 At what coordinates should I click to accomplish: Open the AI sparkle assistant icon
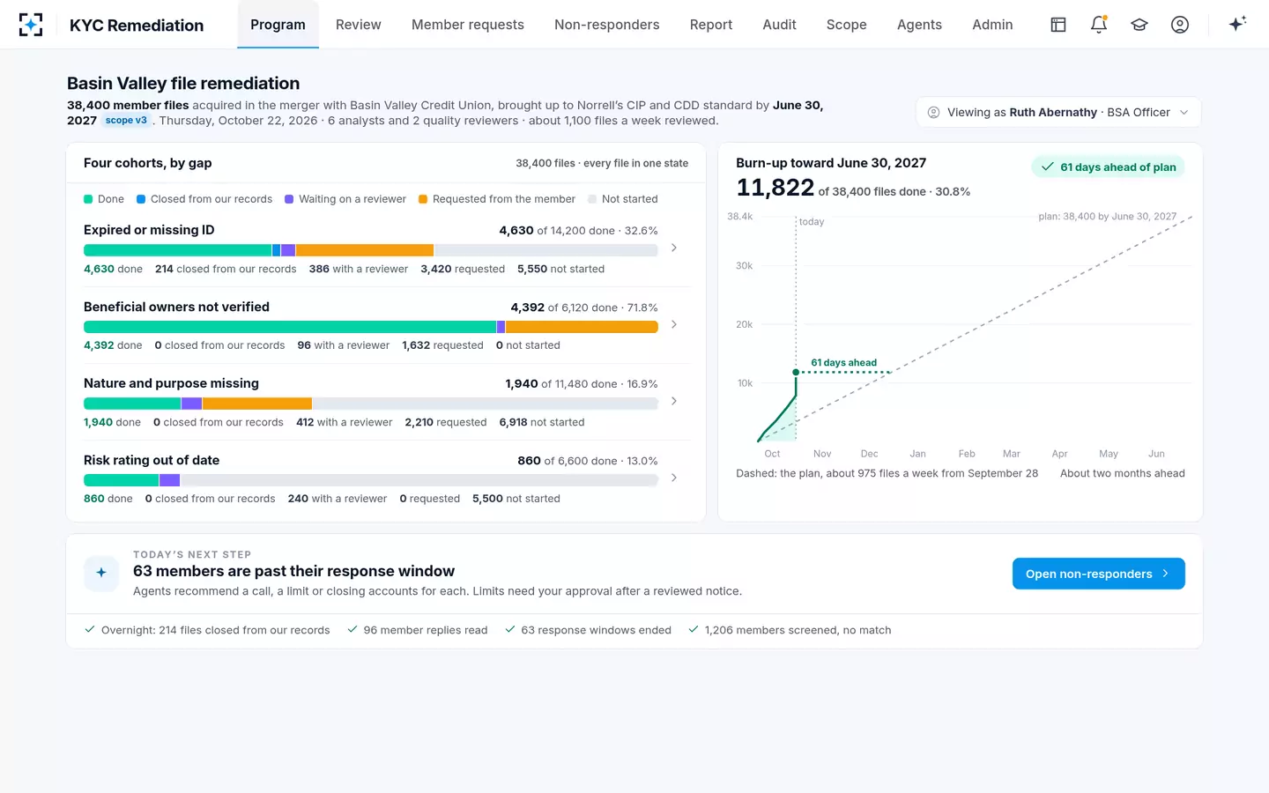(1237, 25)
